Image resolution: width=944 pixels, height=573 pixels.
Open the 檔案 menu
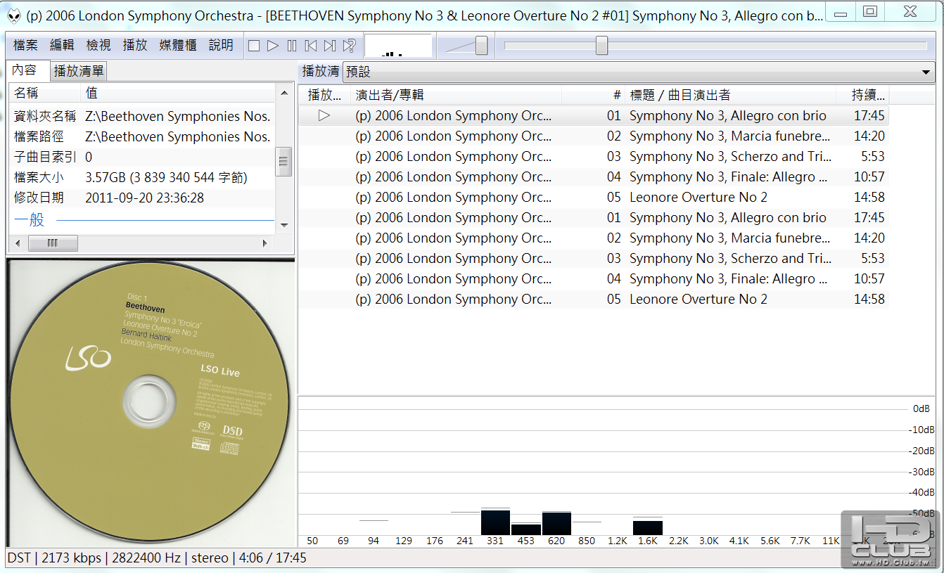26,45
